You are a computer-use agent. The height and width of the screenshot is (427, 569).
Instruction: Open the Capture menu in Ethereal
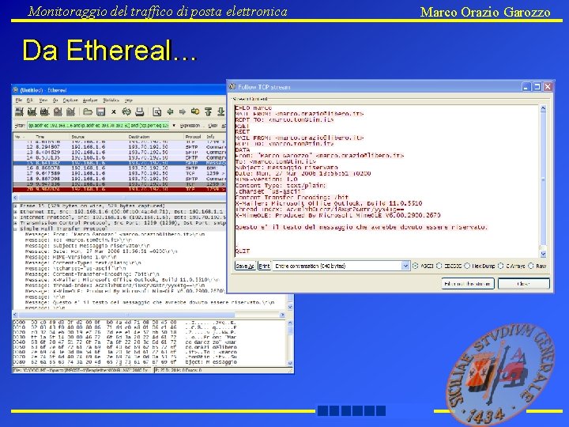pos(70,100)
